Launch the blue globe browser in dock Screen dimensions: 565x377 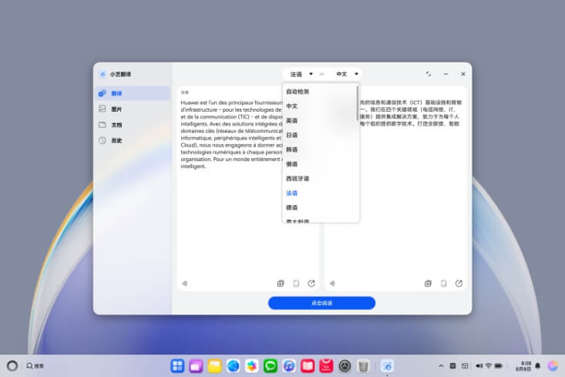coord(233,366)
